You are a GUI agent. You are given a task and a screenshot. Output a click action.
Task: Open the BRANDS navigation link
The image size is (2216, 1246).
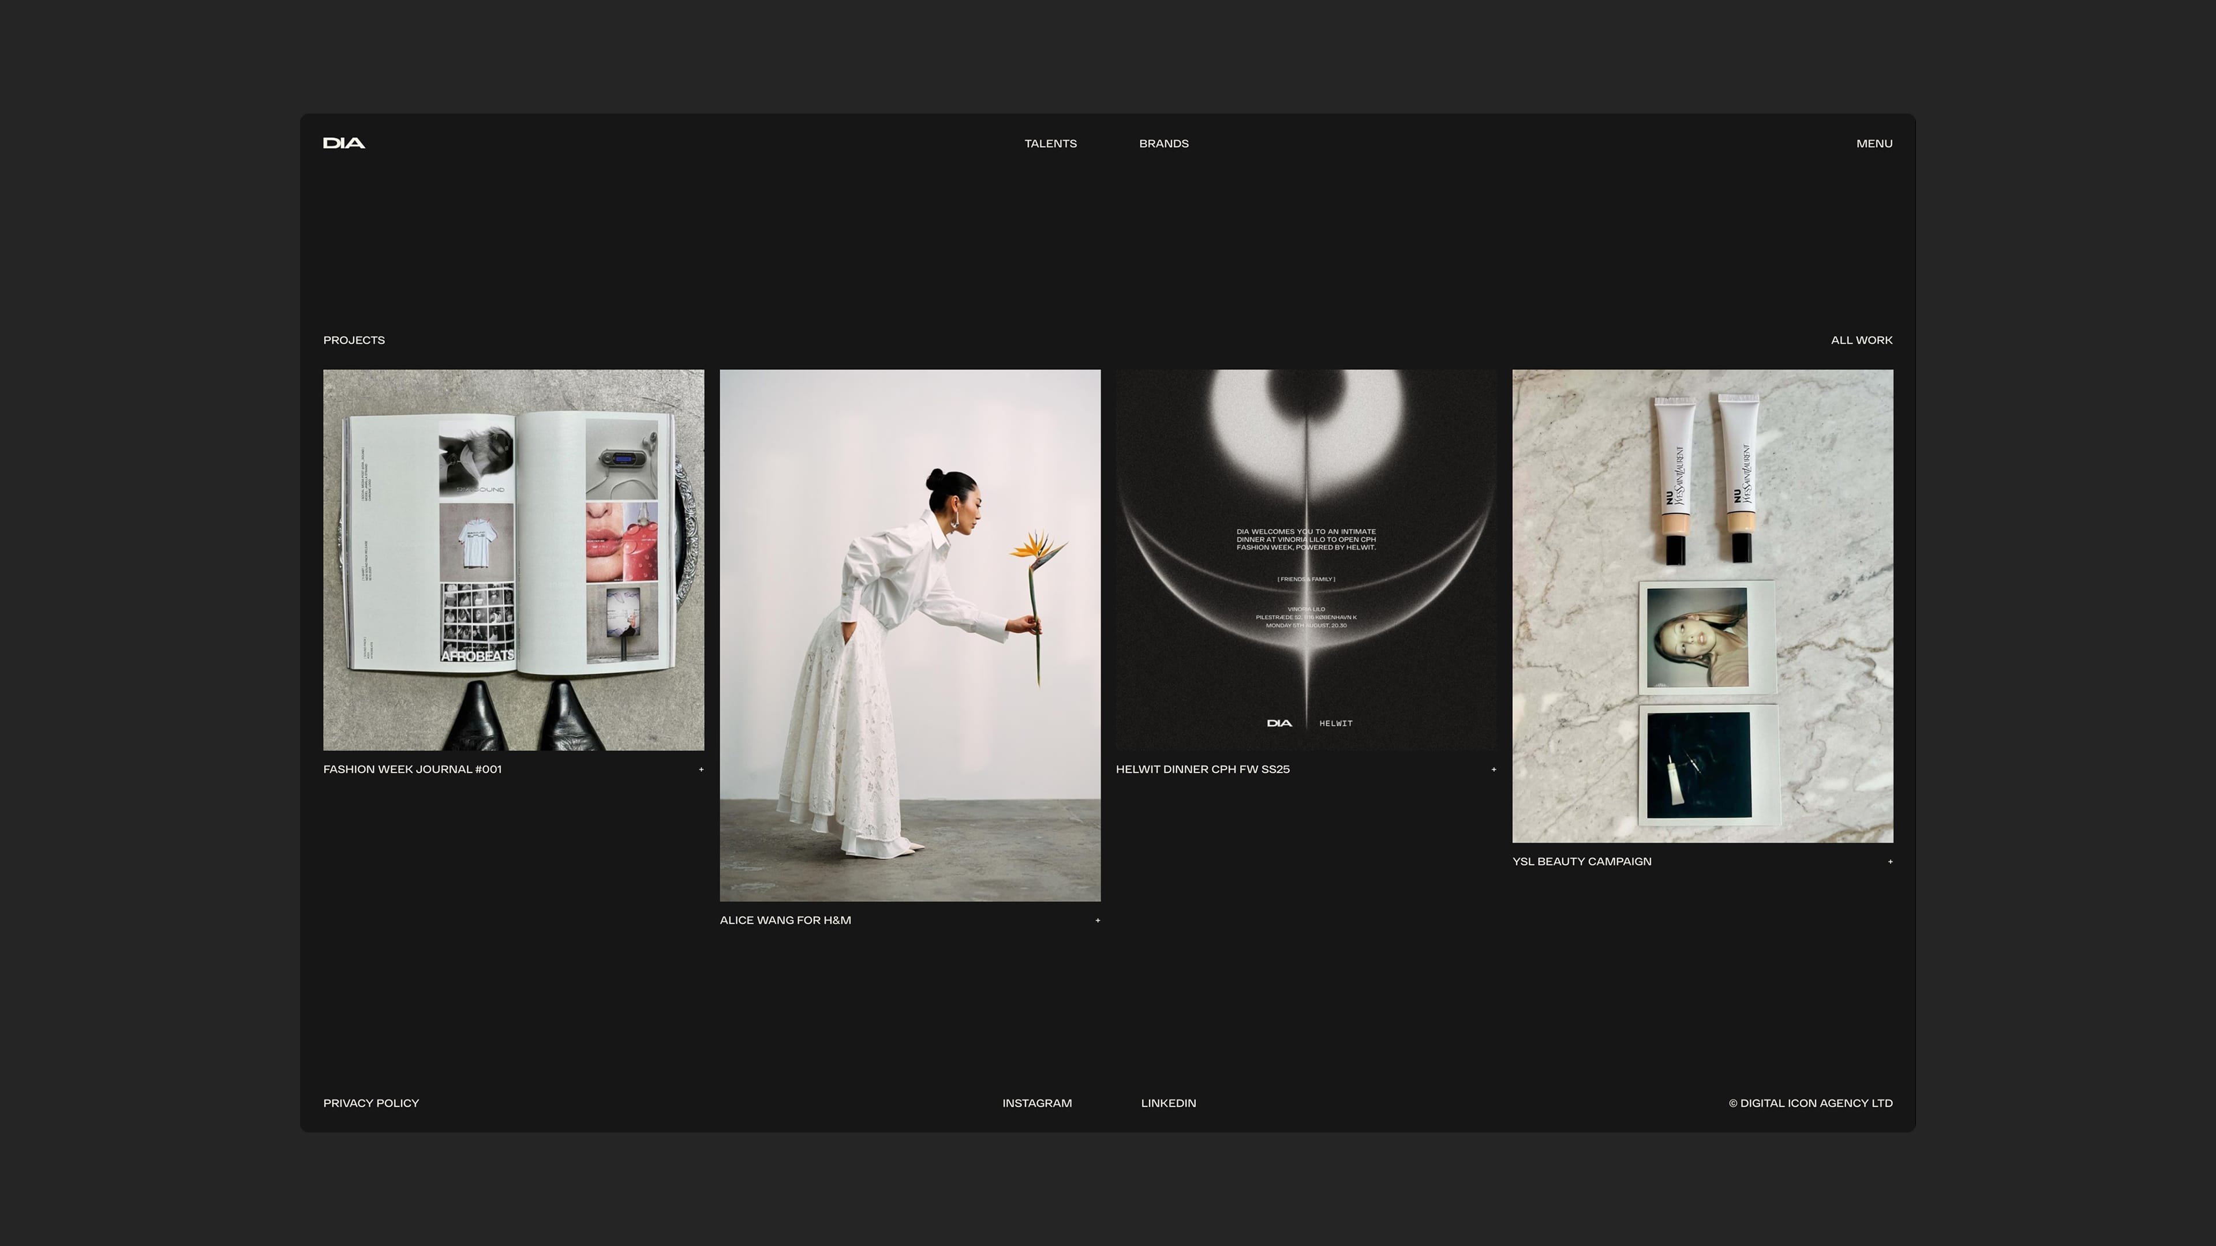tap(1163, 144)
